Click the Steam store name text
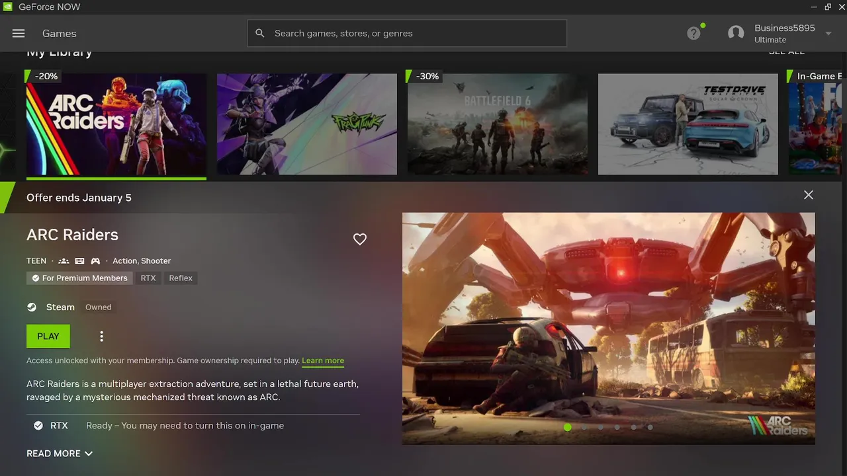Screen dimensions: 847x476 pyautogui.click(x=60, y=307)
